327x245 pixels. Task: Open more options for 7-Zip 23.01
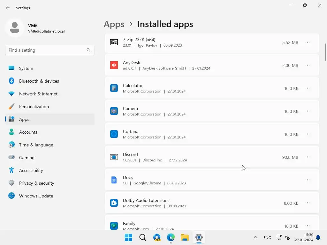pyautogui.click(x=308, y=42)
